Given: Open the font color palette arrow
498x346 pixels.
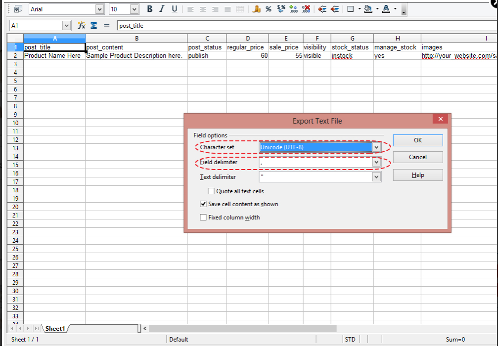Looking at the screenshot, I should coord(395,9).
